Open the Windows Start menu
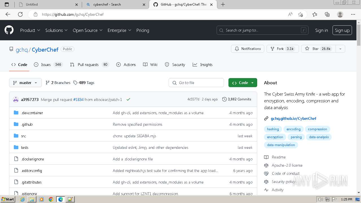The image size is (361, 203). tap(8, 199)
